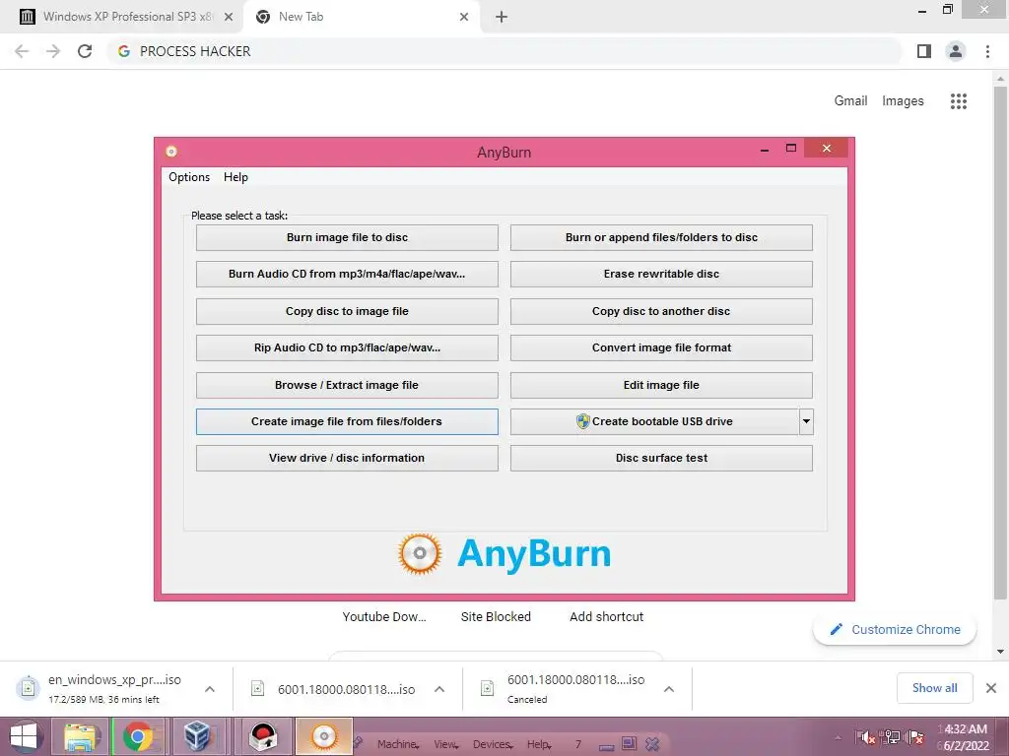Viewport: 1009px width, 756px height.
Task: Start Disc surface test
Action: click(661, 459)
